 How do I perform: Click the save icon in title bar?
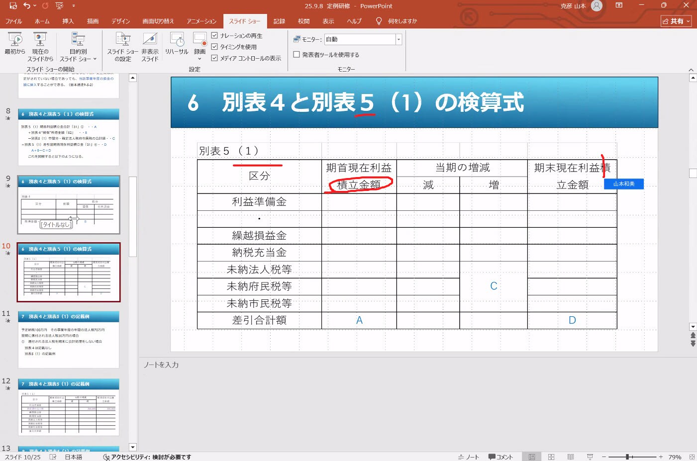pos(13,6)
